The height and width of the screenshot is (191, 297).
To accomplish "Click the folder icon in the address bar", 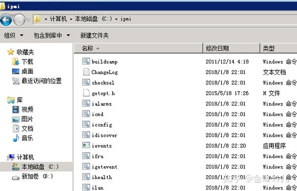I will [x=37, y=19].
